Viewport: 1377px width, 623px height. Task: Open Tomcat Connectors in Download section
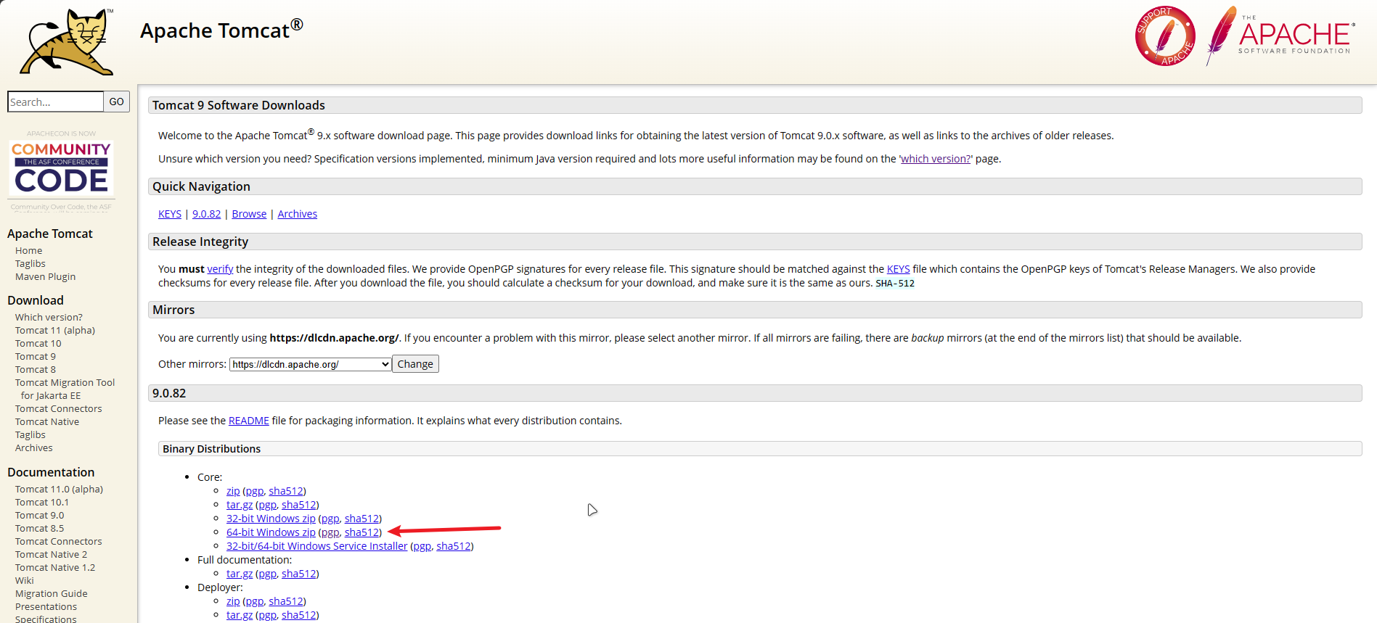click(x=58, y=409)
